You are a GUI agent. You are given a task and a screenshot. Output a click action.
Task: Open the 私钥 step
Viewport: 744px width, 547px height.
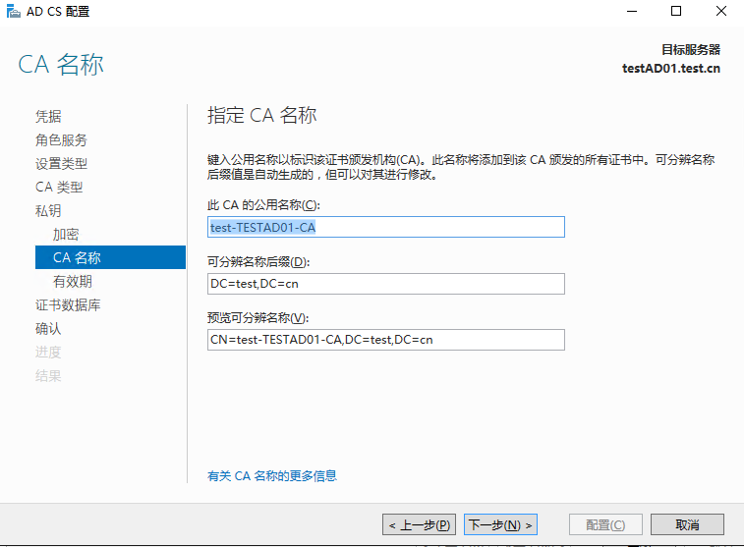[x=48, y=210]
